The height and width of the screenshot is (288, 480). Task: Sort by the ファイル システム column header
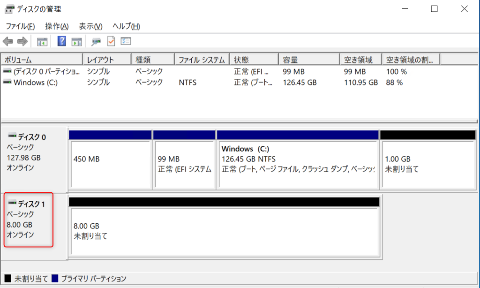point(202,60)
